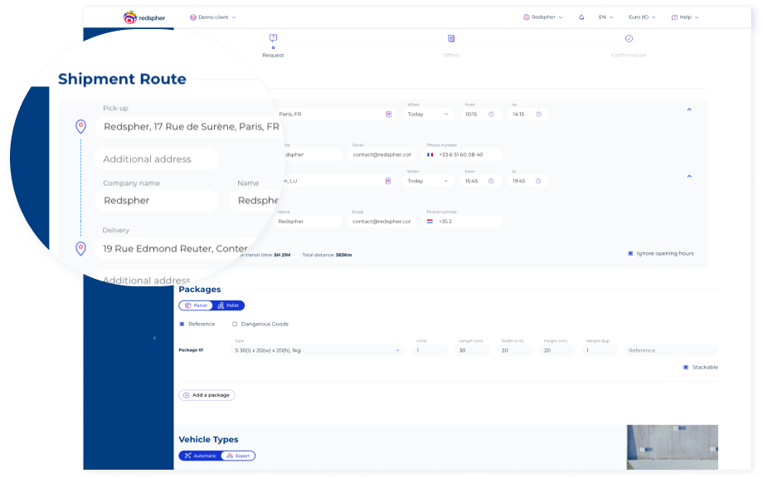
Task: Open address book for Paris, FR pick-up
Action: pyautogui.click(x=389, y=115)
